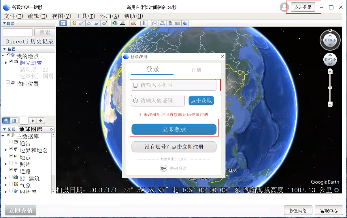Click the view in Google Maps icon
This screenshot has width=347, height=218.
click(178, 23)
